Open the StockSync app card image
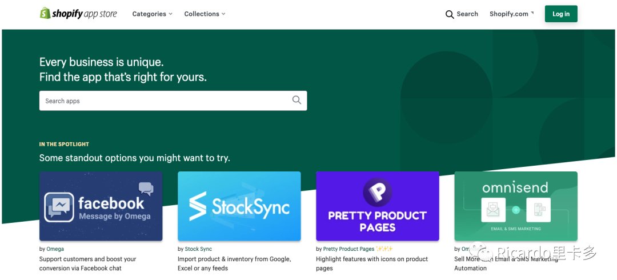Image resolution: width=617 pixels, height=280 pixels. 239,206
